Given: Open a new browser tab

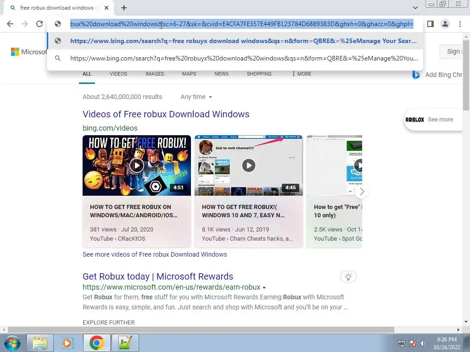Looking at the screenshot, I should 124,8.
